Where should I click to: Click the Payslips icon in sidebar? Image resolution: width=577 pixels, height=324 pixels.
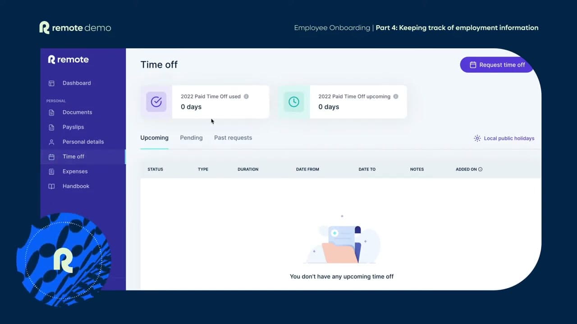(51, 127)
